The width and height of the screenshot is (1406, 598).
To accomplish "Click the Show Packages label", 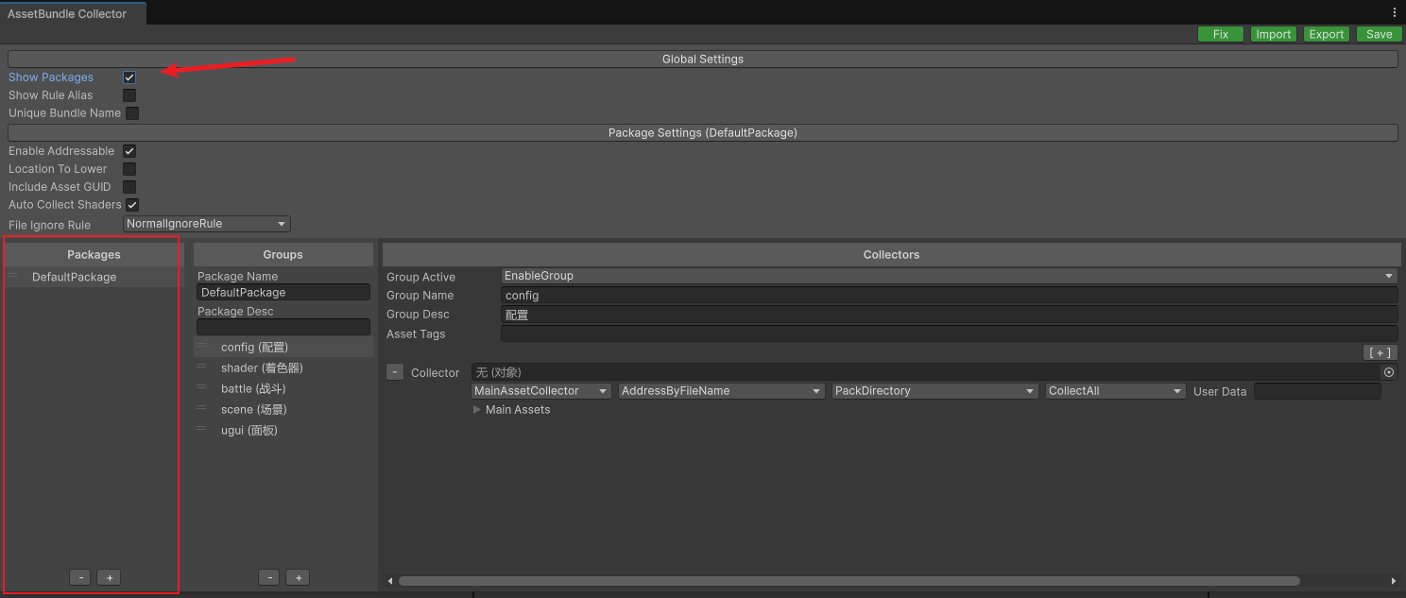I will (51, 77).
